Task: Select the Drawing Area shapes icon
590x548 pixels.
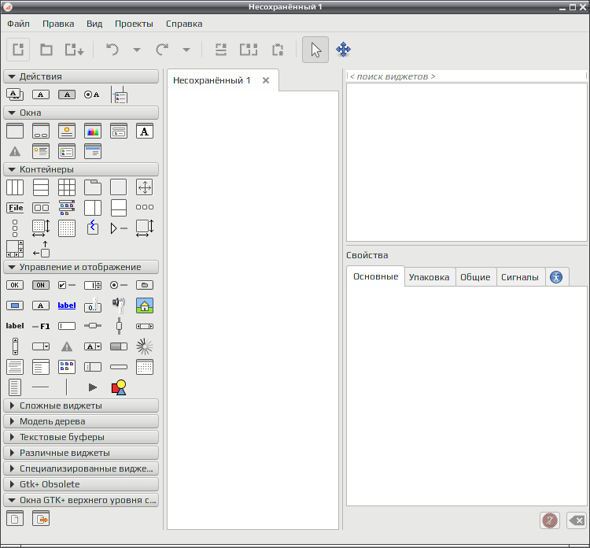Action: 119,387
